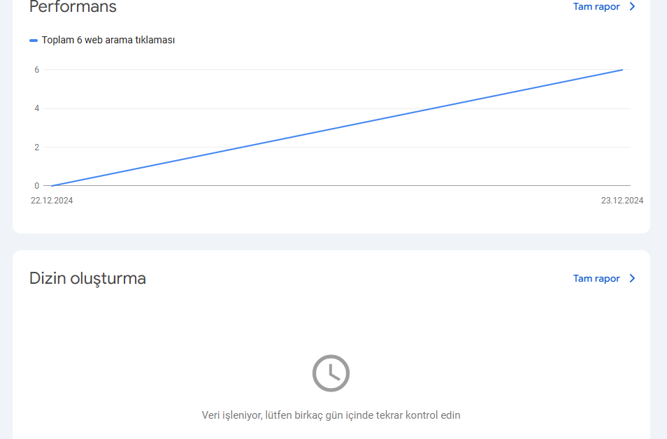Click the 23.12.2024 date axis label
The image size is (667, 439).
[x=622, y=201]
